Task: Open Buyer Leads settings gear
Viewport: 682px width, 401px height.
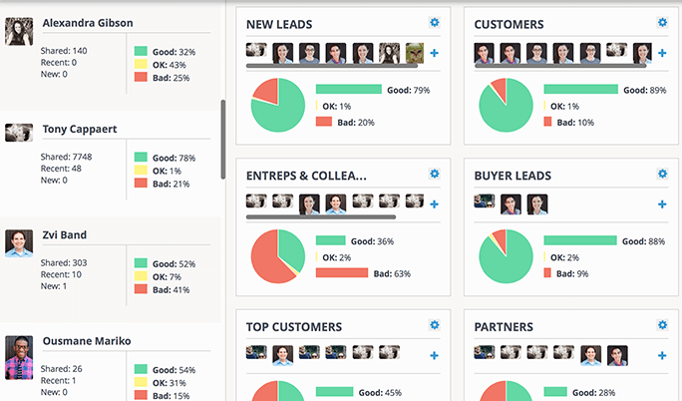Action: (662, 174)
